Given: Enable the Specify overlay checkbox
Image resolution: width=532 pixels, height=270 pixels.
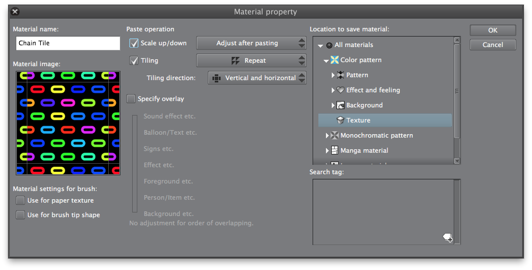Looking at the screenshot, I should pos(131,99).
